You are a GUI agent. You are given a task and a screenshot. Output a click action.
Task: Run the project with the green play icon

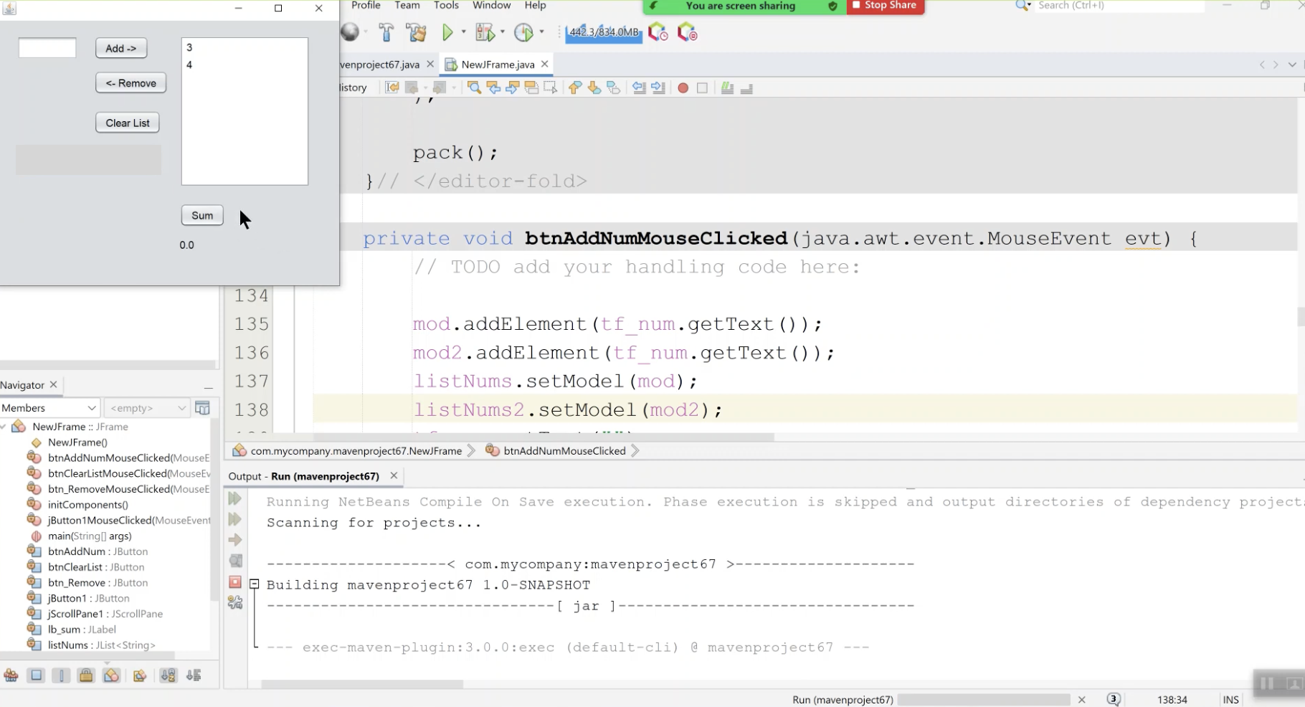[x=447, y=32]
